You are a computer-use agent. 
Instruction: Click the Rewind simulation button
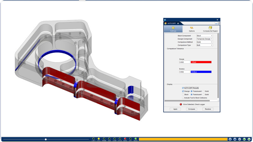pyautogui.click(x=235, y=139)
